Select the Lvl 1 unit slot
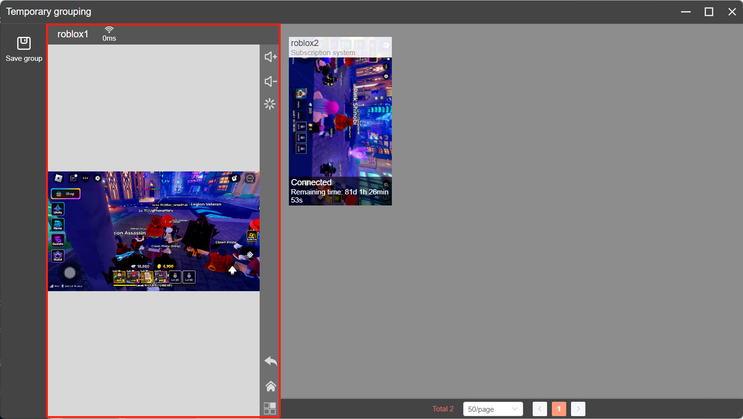The width and height of the screenshot is (743, 419). click(161, 277)
